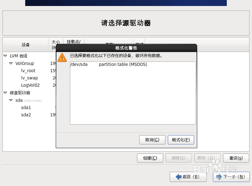Collapse the LVM 卷组 tree node
252x186 pixels.
5,56
